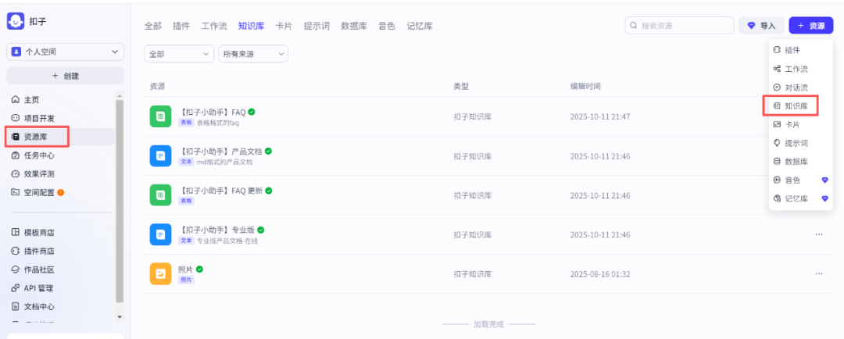Screen dimensions: 844x339
Task: Click the 文本 tag under 专业版
Action: 186,241
